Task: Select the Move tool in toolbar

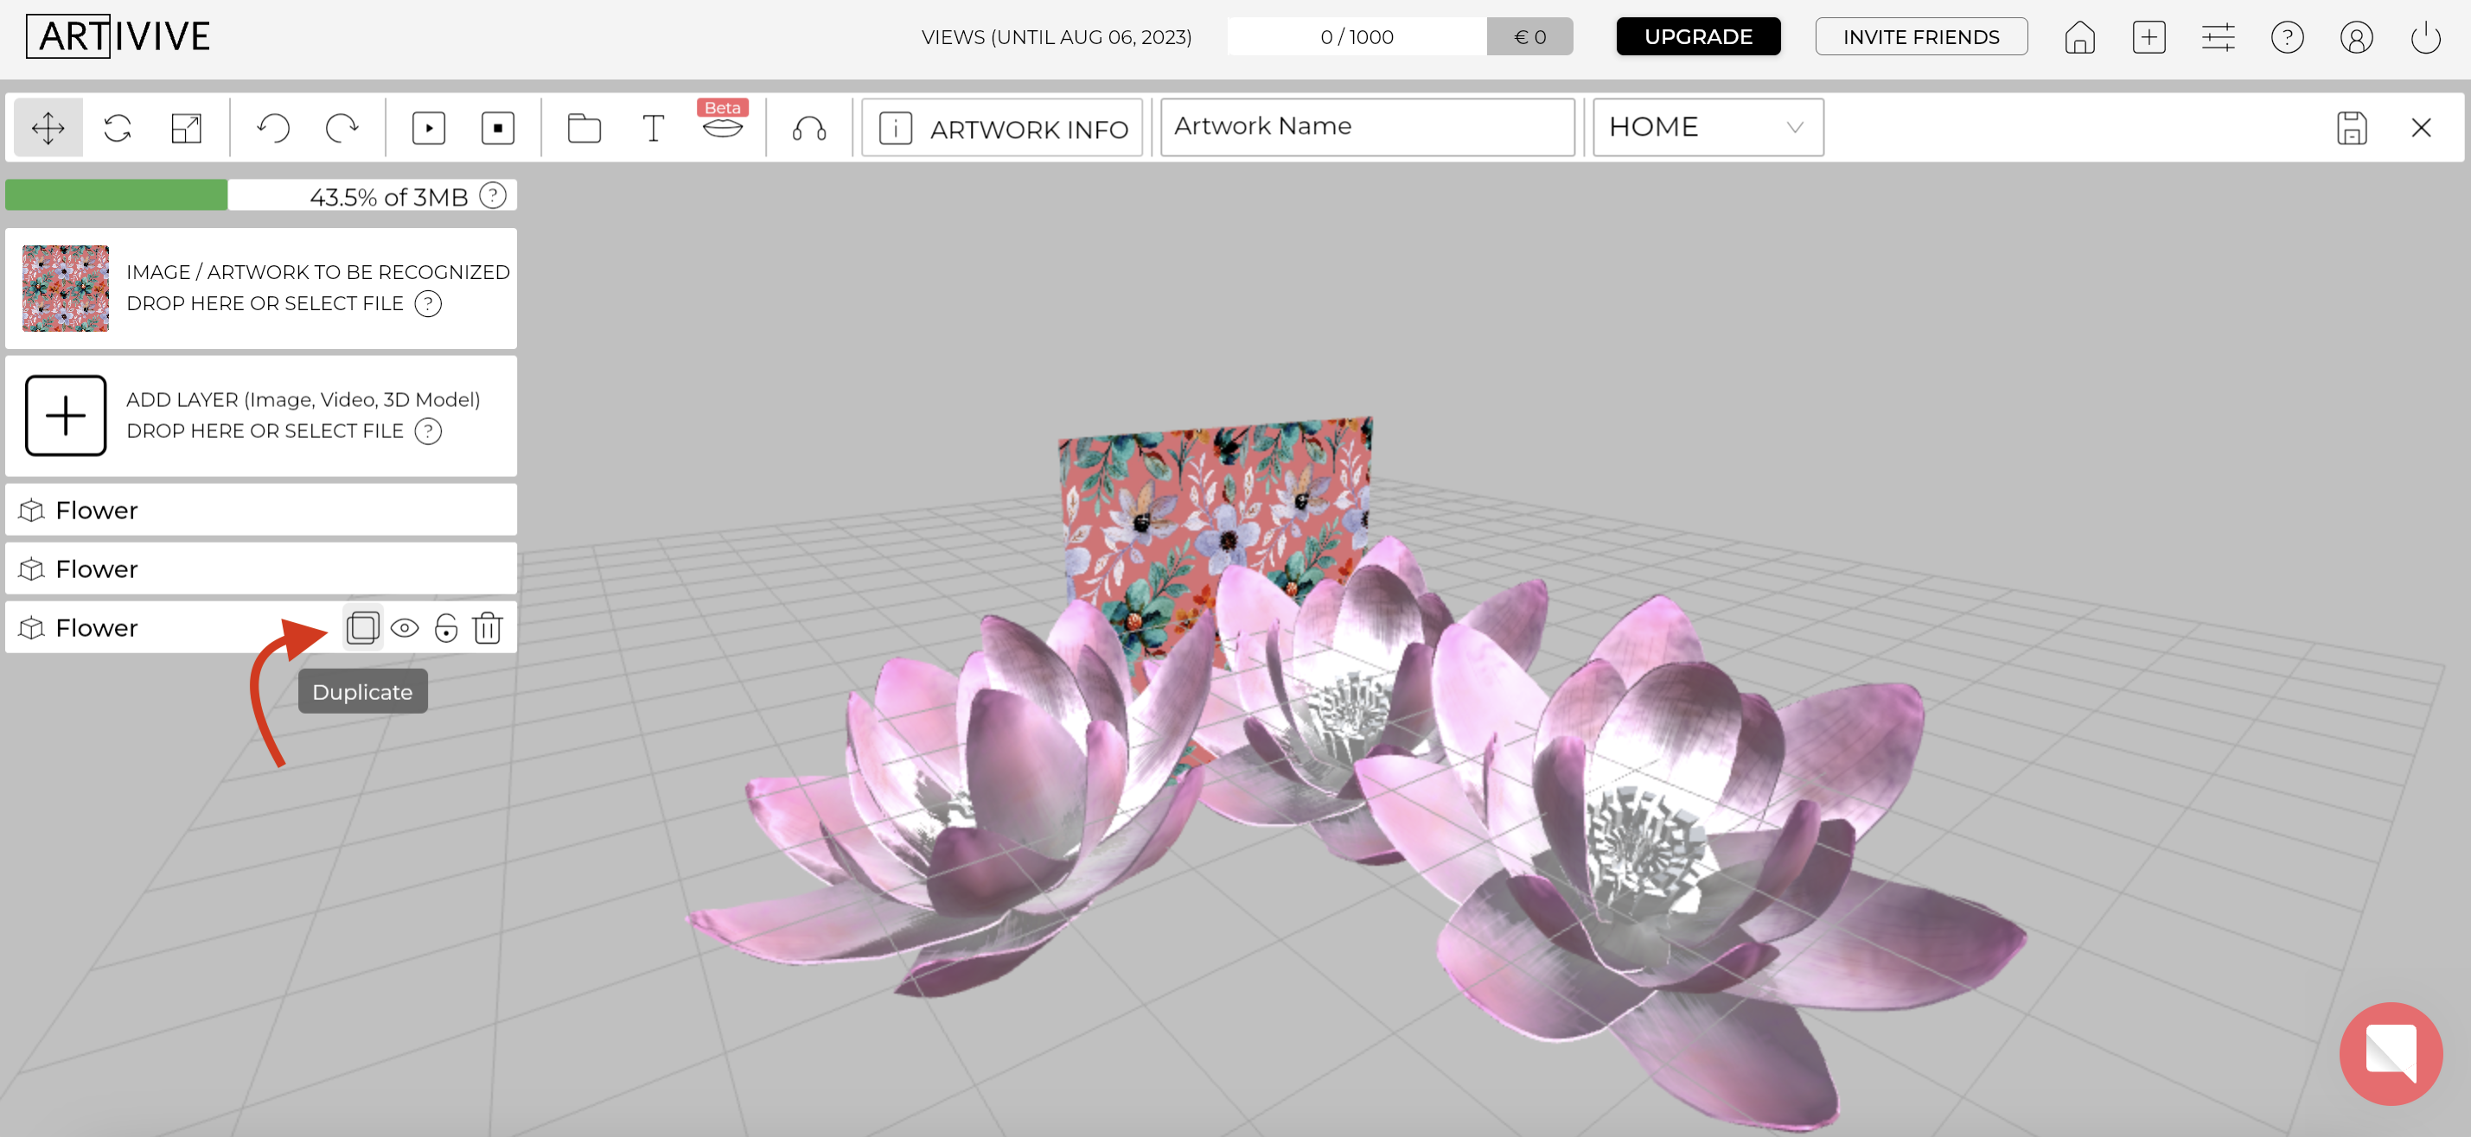Action: pos(48,128)
